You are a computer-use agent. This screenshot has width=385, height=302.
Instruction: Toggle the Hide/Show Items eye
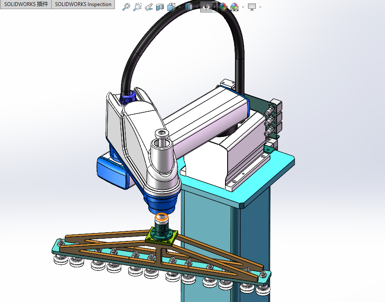206,7
